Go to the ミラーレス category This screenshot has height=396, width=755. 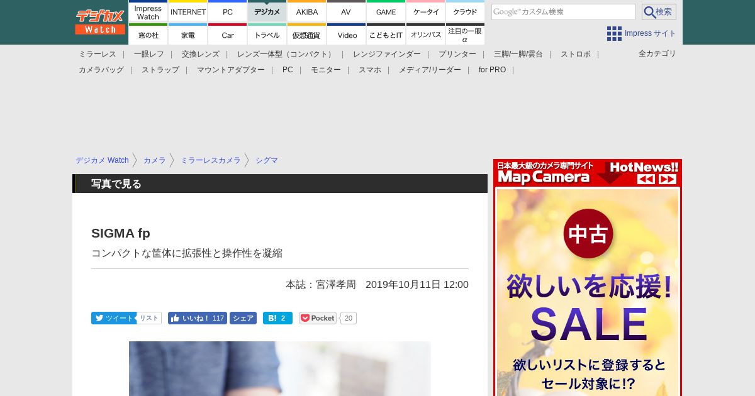pyautogui.click(x=98, y=54)
